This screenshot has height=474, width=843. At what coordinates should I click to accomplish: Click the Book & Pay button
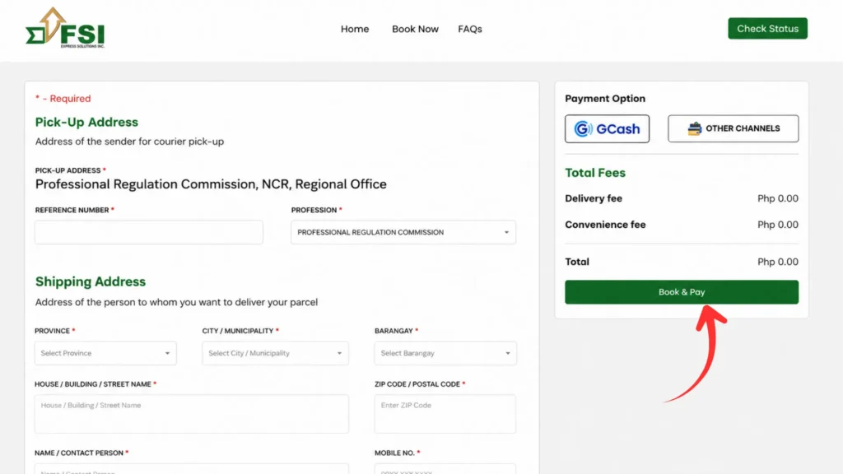coord(681,292)
